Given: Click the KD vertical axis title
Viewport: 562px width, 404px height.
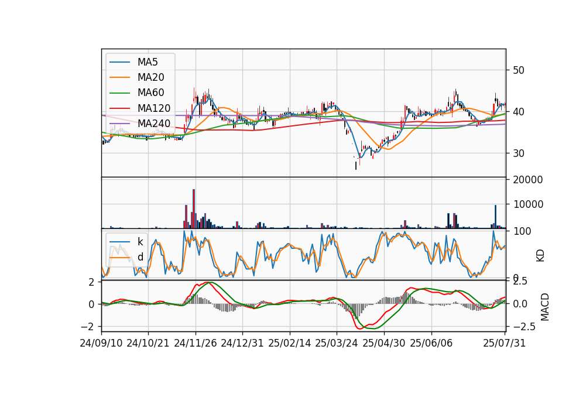Looking at the screenshot, I should 540,256.
